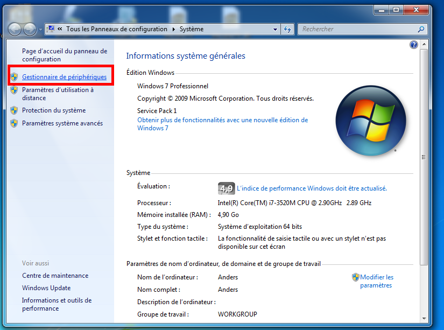Click 'Anders' value next to Nom complet
This screenshot has width=444, height=330.
(x=228, y=290)
